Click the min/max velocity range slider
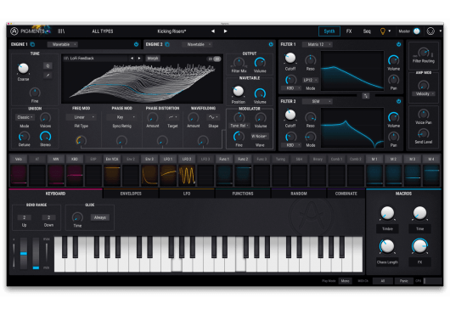The height and width of the screenshot is (315, 450). pyautogui.click(x=46, y=254)
